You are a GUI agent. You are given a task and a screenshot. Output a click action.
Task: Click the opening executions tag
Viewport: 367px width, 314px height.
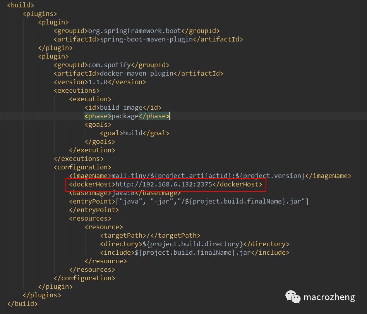(x=77, y=90)
